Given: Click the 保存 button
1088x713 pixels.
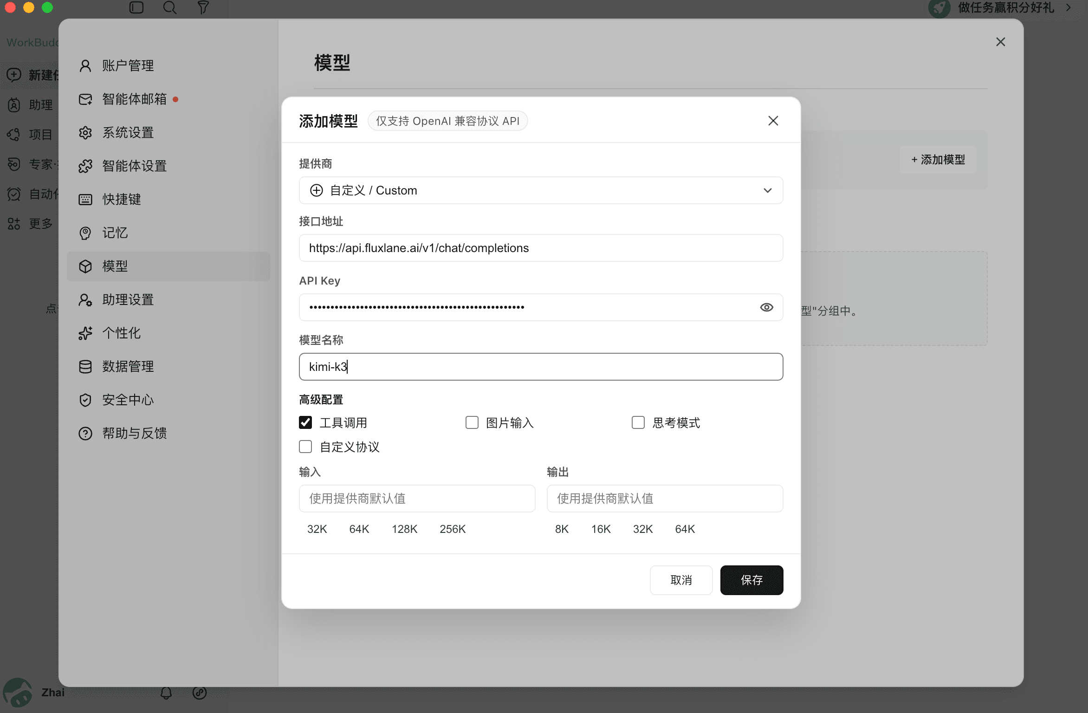Looking at the screenshot, I should click(x=751, y=580).
